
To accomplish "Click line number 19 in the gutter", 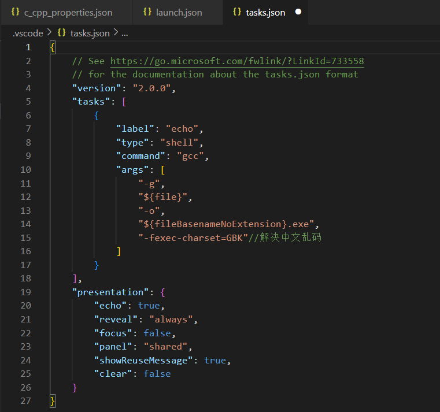I will tap(26, 292).
